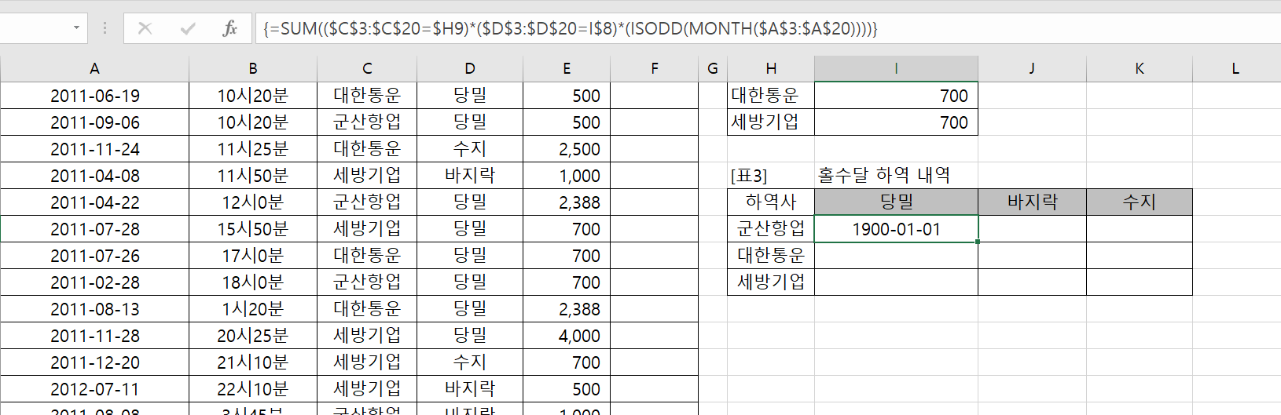Click the Enter checkmark icon in formula bar

pyautogui.click(x=188, y=29)
